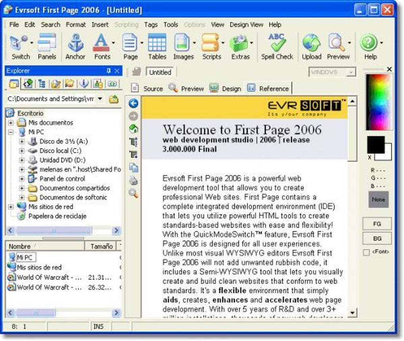Sort file list by Tamaño header

coord(101,246)
